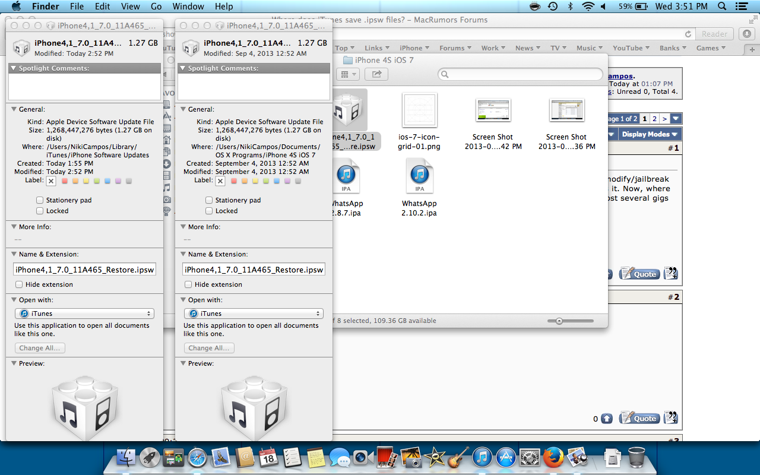760x475 pixels.
Task: Open the App Store in Dock
Action: (506, 458)
